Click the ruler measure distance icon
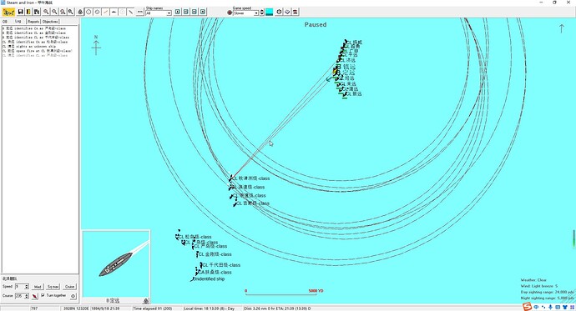The width and height of the screenshot is (576, 311). tap(140, 13)
